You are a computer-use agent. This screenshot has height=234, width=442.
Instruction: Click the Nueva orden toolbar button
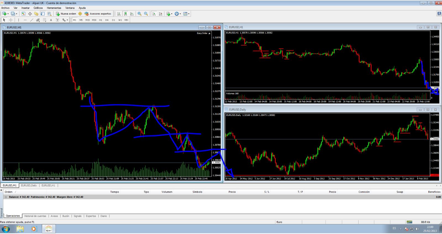[x=66, y=14]
